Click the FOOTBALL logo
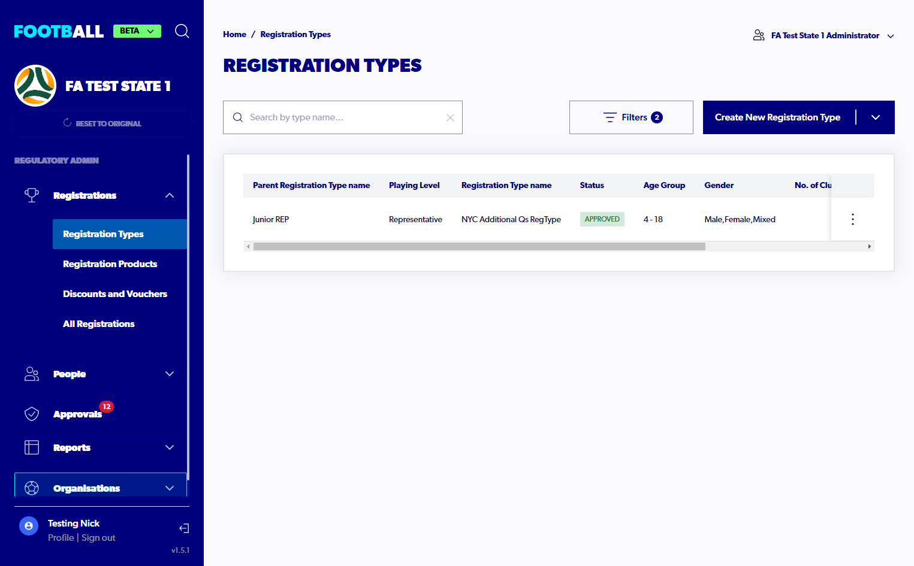Image resolution: width=914 pixels, height=566 pixels. click(x=59, y=31)
